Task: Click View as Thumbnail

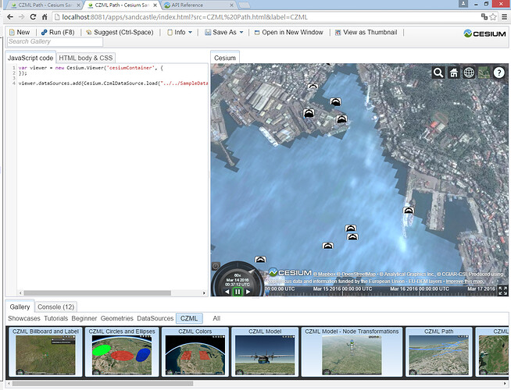Action: pos(366,32)
